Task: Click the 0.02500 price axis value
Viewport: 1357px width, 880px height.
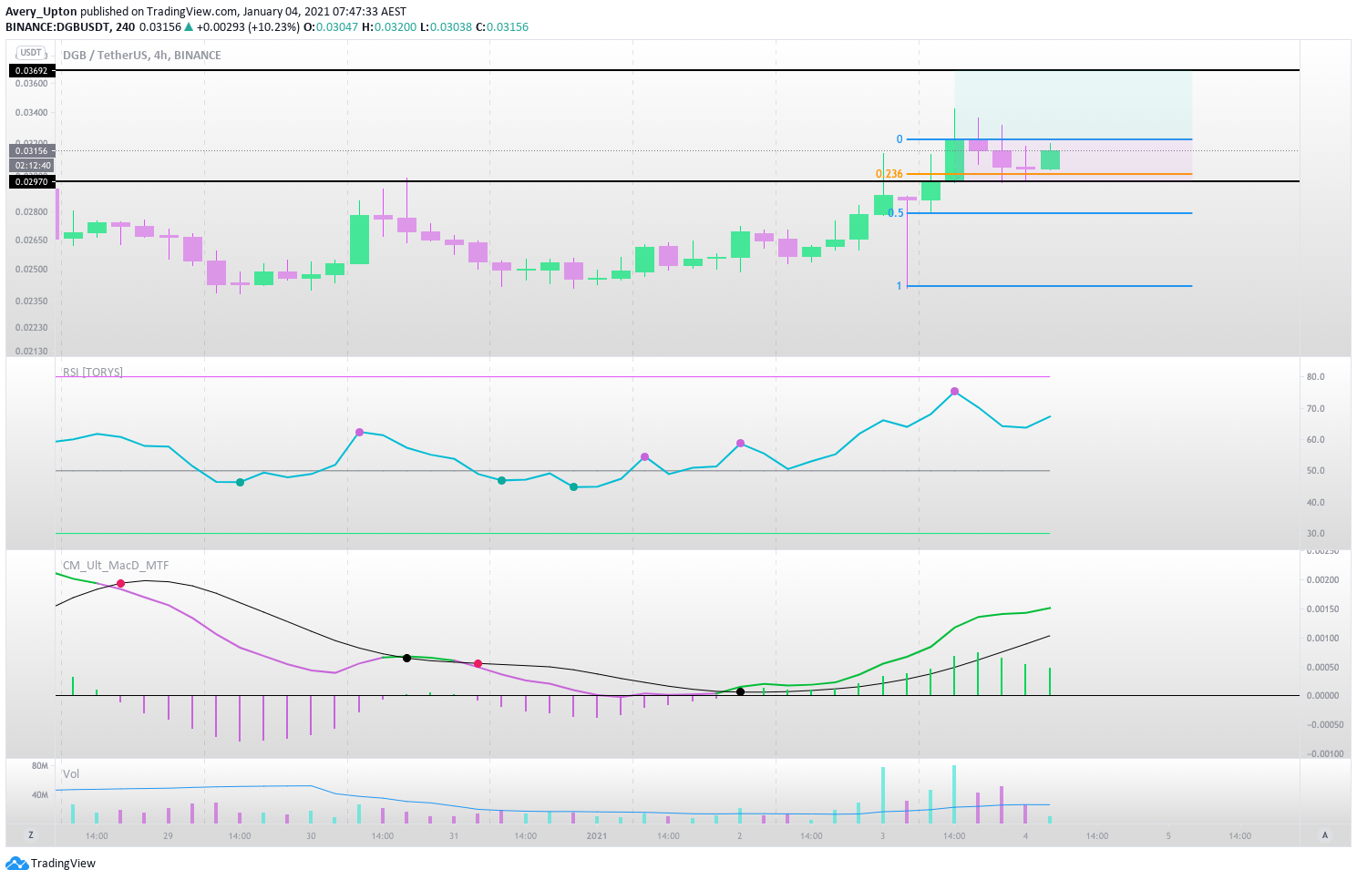Action: pyautogui.click(x=32, y=270)
